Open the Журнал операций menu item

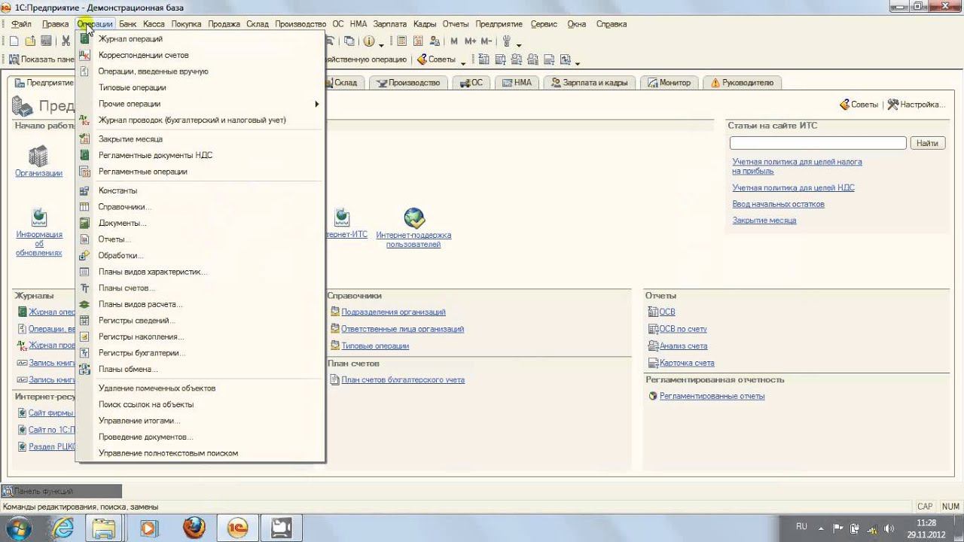(x=200, y=39)
